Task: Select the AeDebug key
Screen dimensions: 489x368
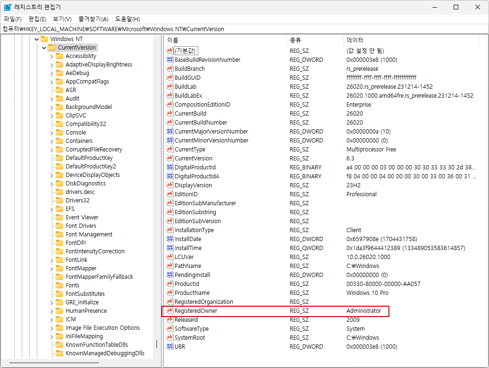Action: [77, 73]
